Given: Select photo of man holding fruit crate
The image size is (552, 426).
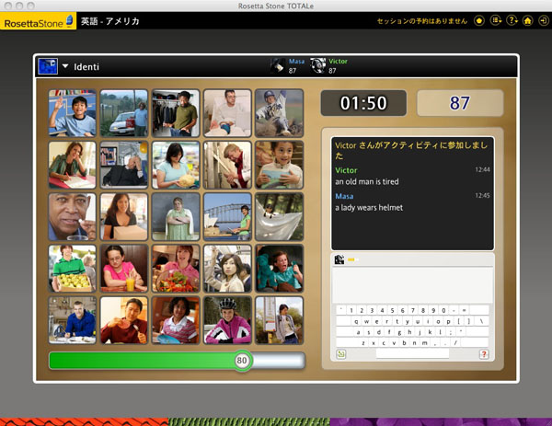Looking at the screenshot, I should [72, 268].
